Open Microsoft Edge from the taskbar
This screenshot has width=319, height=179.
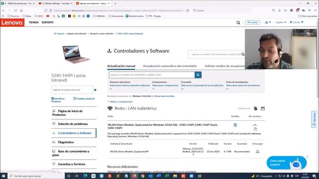pyautogui.click(x=85, y=176)
